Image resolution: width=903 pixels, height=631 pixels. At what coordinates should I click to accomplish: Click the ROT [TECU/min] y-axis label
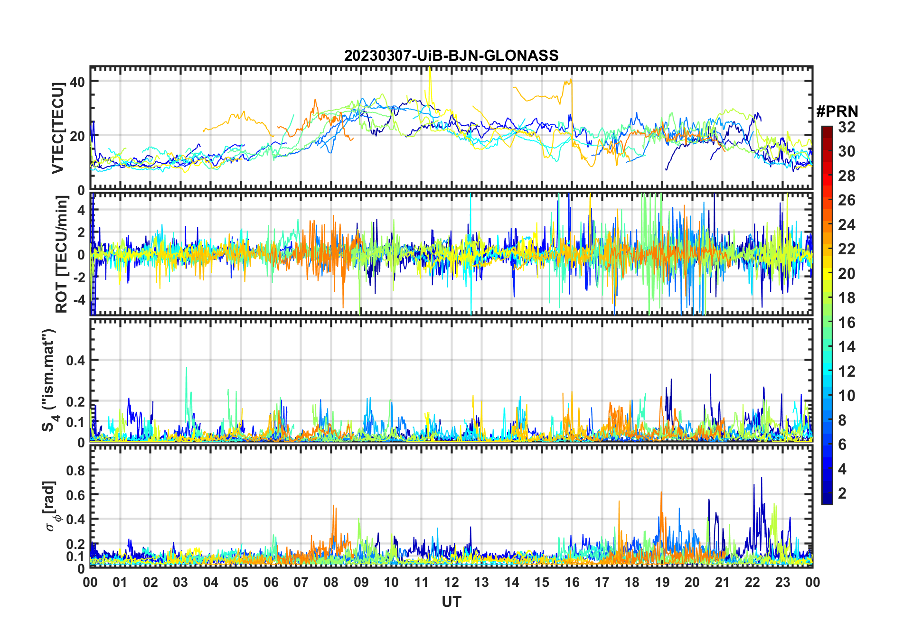tap(61, 254)
